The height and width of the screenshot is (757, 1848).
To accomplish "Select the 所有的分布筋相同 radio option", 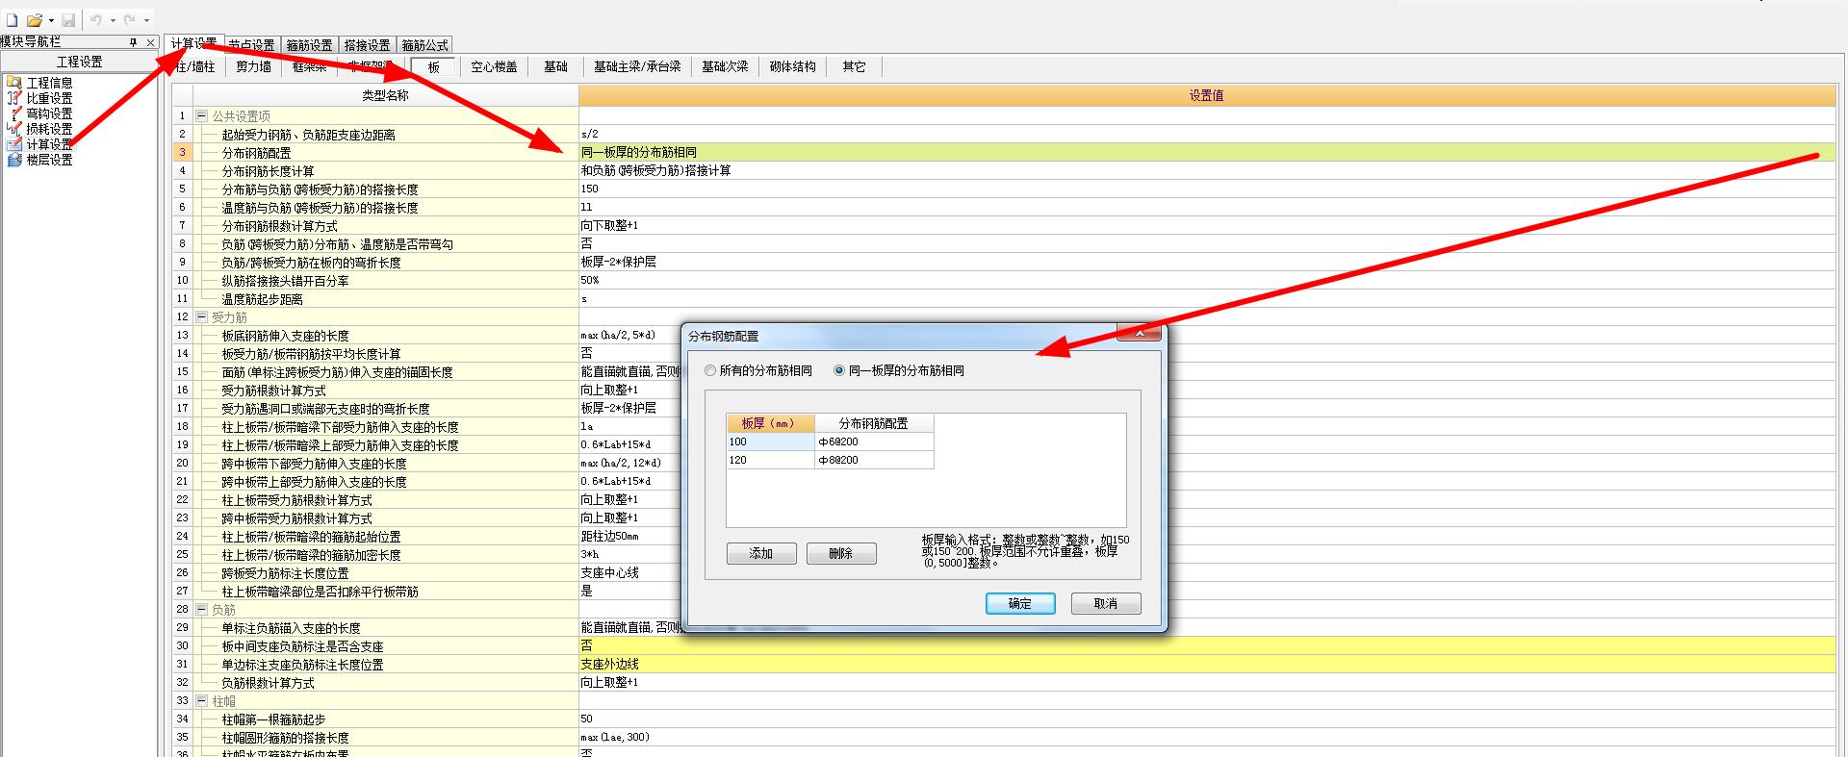I will click(x=758, y=371).
